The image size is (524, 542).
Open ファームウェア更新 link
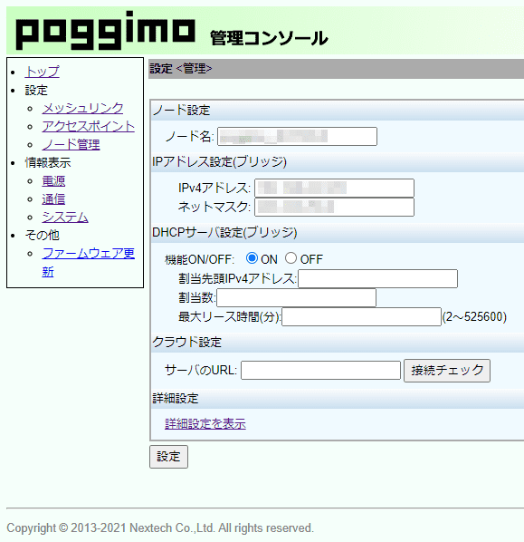[89, 262]
